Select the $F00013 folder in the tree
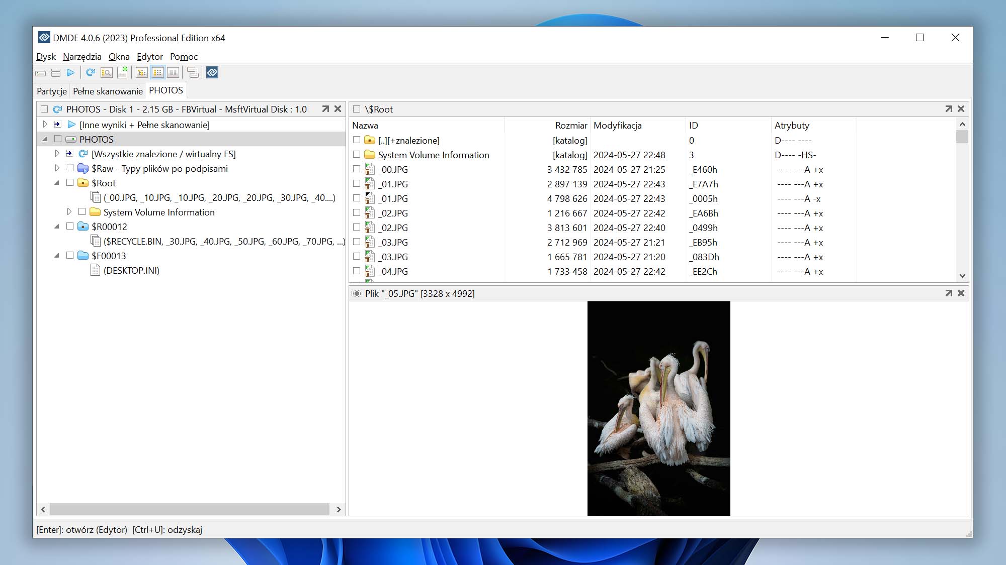The height and width of the screenshot is (565, 1006). [109, 256]
